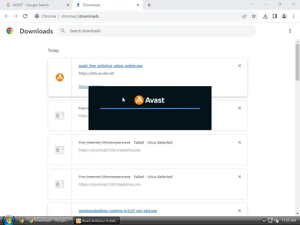Screen dimensions: 300x225
Task: Close the AVAST - Google Search tab
Action: pos(68,5)
